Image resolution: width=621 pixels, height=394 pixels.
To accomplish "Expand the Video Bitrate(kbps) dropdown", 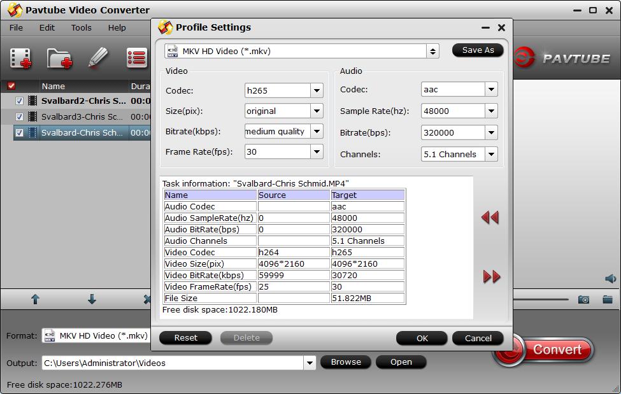I will tap(317, 131).
